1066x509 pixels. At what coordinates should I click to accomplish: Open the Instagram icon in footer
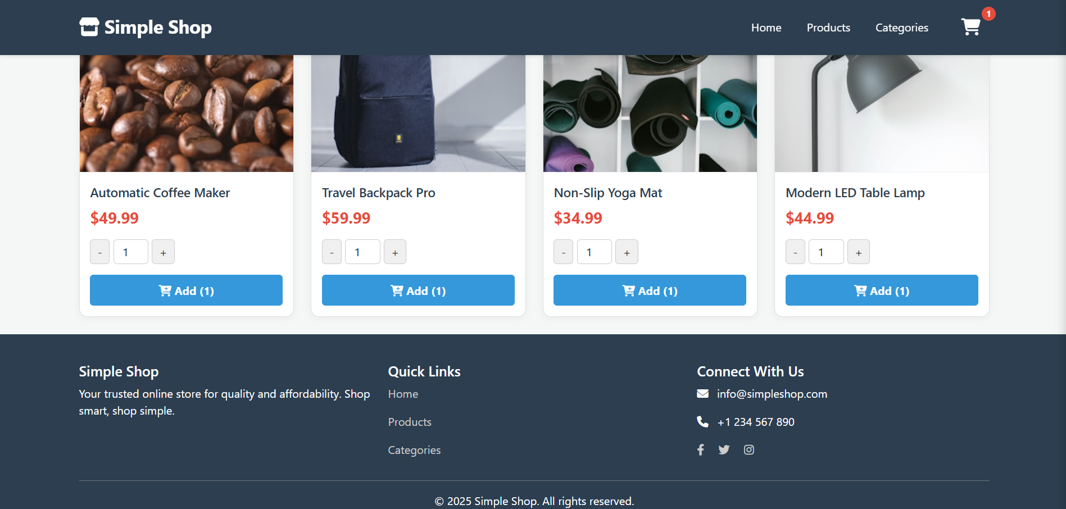point(749,449)
